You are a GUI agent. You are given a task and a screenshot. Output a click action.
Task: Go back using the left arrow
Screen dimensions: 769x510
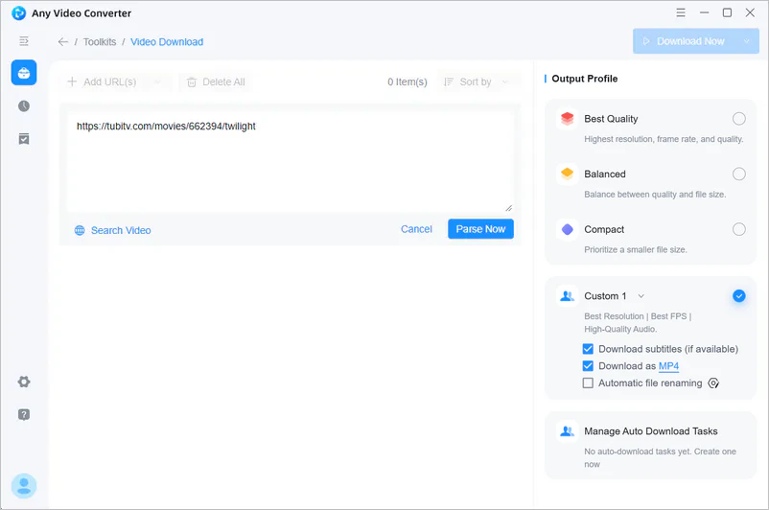(62, 41)
